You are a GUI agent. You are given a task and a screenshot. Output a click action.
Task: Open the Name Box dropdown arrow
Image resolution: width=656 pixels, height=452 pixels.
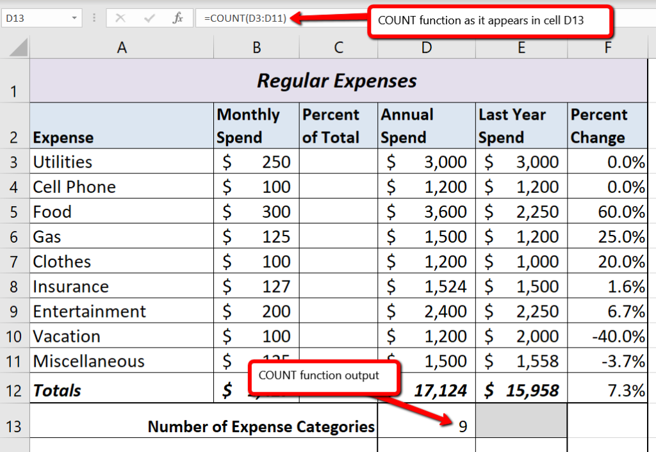[74, 18]
